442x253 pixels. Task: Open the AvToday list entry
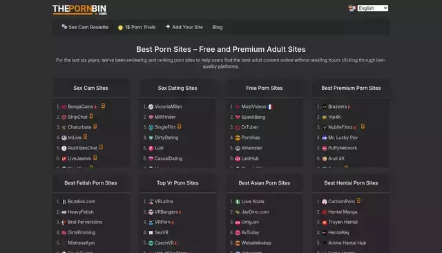coord(250,233)
